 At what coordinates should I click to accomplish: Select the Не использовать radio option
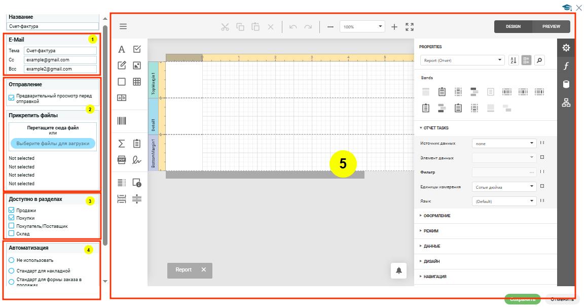tap(12, 260)
